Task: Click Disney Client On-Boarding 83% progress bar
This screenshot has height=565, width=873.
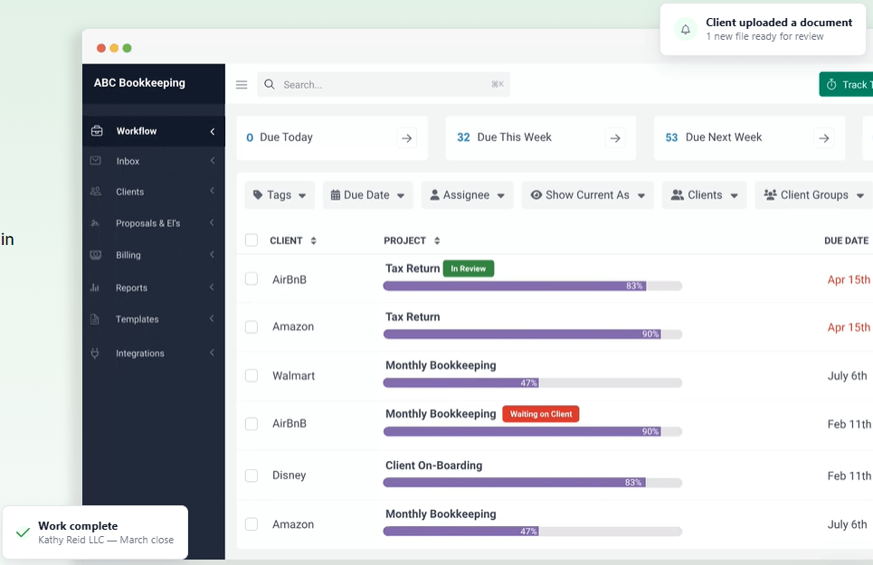Action: pyautogui.click(x=532, y=482)
